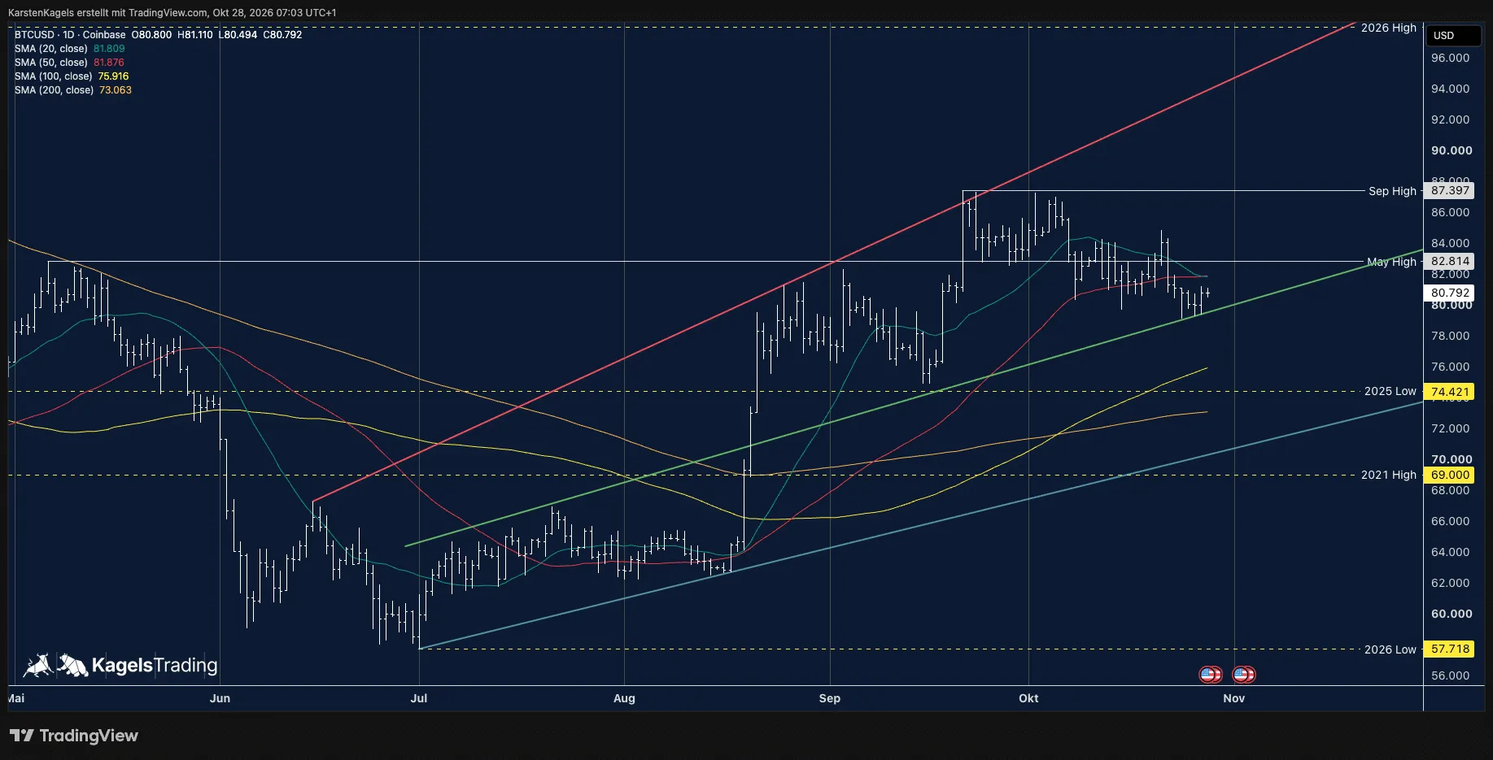This screenshot has width=1493, height=760.
Task: Click the 'Aug' label on time axis
Action: click(624, 698)
